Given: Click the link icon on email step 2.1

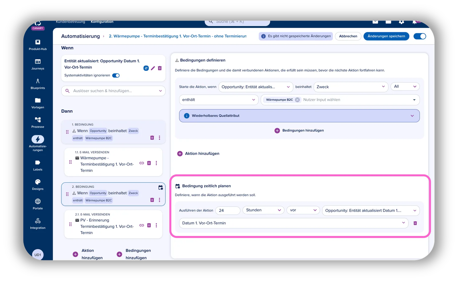Looking at the screenshot, I should (x=141, y=225).
